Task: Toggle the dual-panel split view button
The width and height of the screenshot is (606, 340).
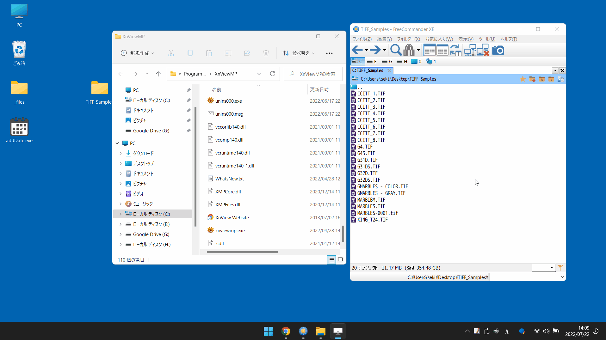Action: point(430,50)
